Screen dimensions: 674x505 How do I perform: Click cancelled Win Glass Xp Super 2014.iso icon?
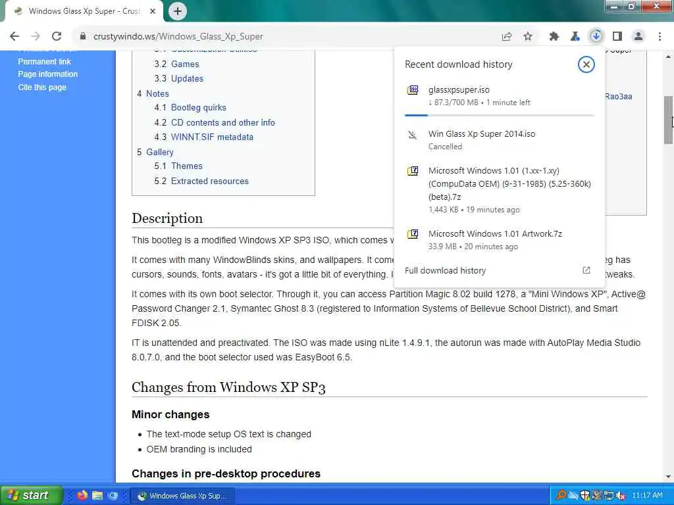click(x=413, y=135)
